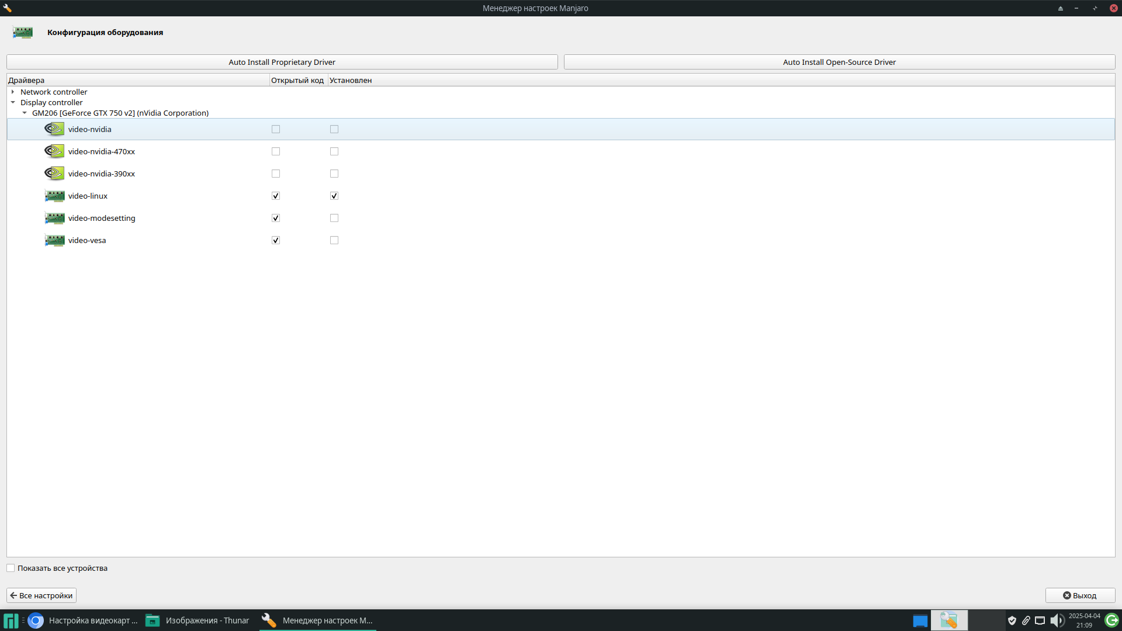This screenshot has height=631, width=1122.
Task: Click Auto Install Open-Source Driver button
Action: click(839, 62)
